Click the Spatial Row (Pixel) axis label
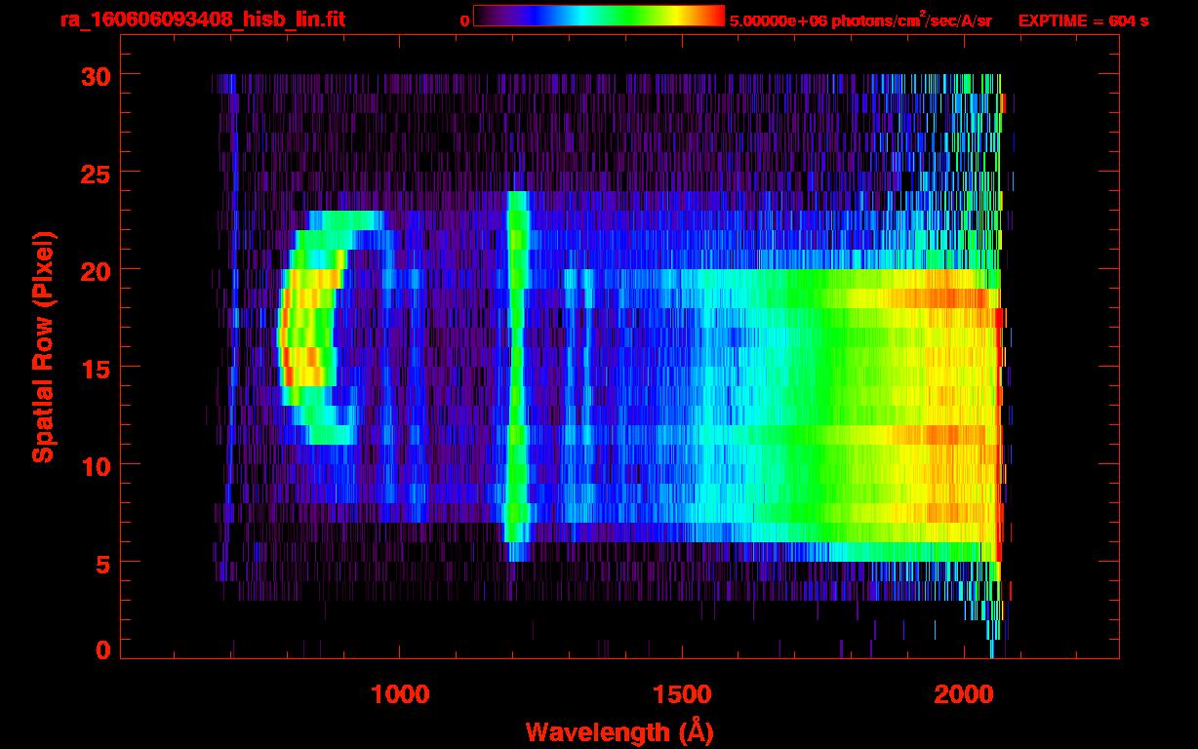The width and height of the screenshot is (1198, 749). click(43, 346)
